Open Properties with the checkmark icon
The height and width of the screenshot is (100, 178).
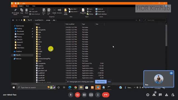point(83,11)
